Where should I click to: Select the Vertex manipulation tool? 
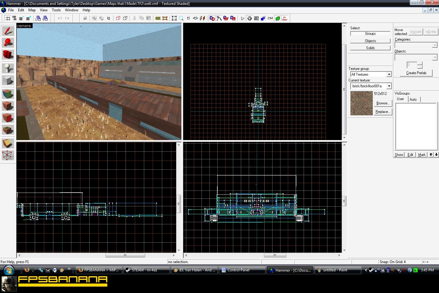8,155
